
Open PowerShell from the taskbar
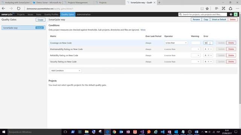pos(73,132)
